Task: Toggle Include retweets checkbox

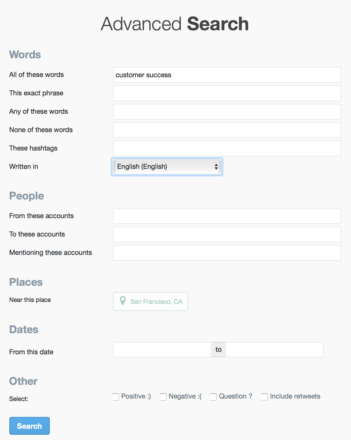Action: click(264, 397)
